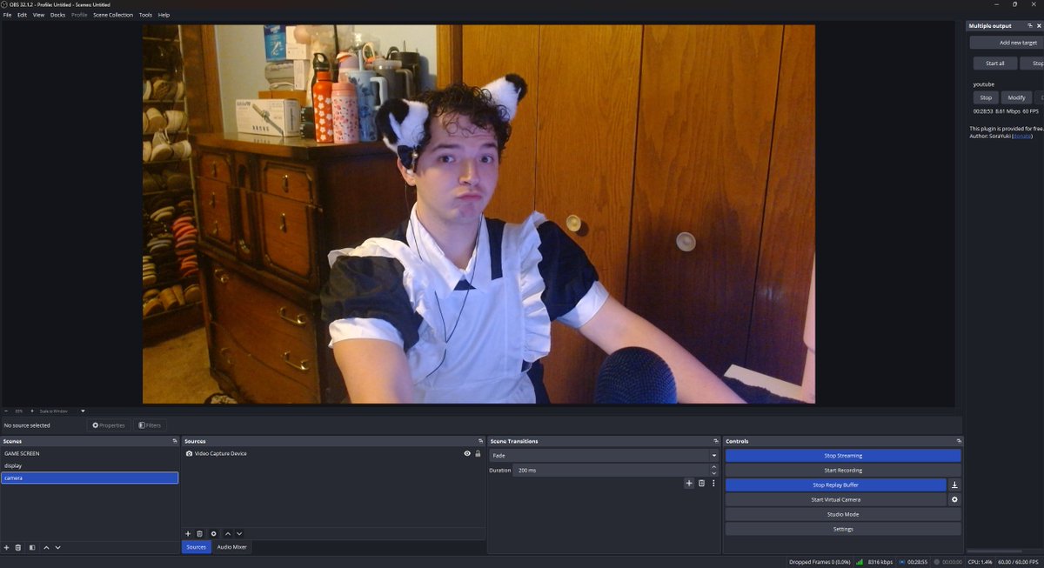The image size is (1044, 568).
Task: Open the donate link
Action: 1021,137
